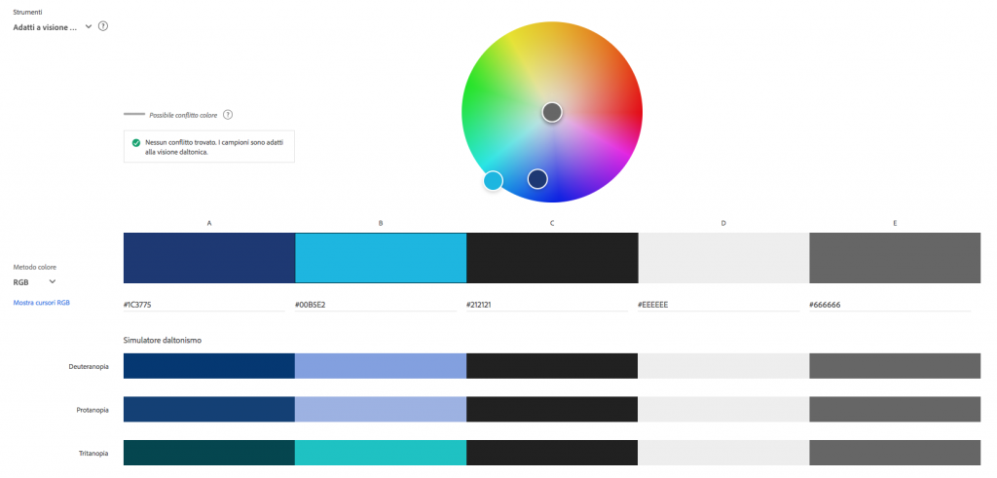Edit hex field #212121
Viewport: 997px width, 478px height.
(546, 305)
